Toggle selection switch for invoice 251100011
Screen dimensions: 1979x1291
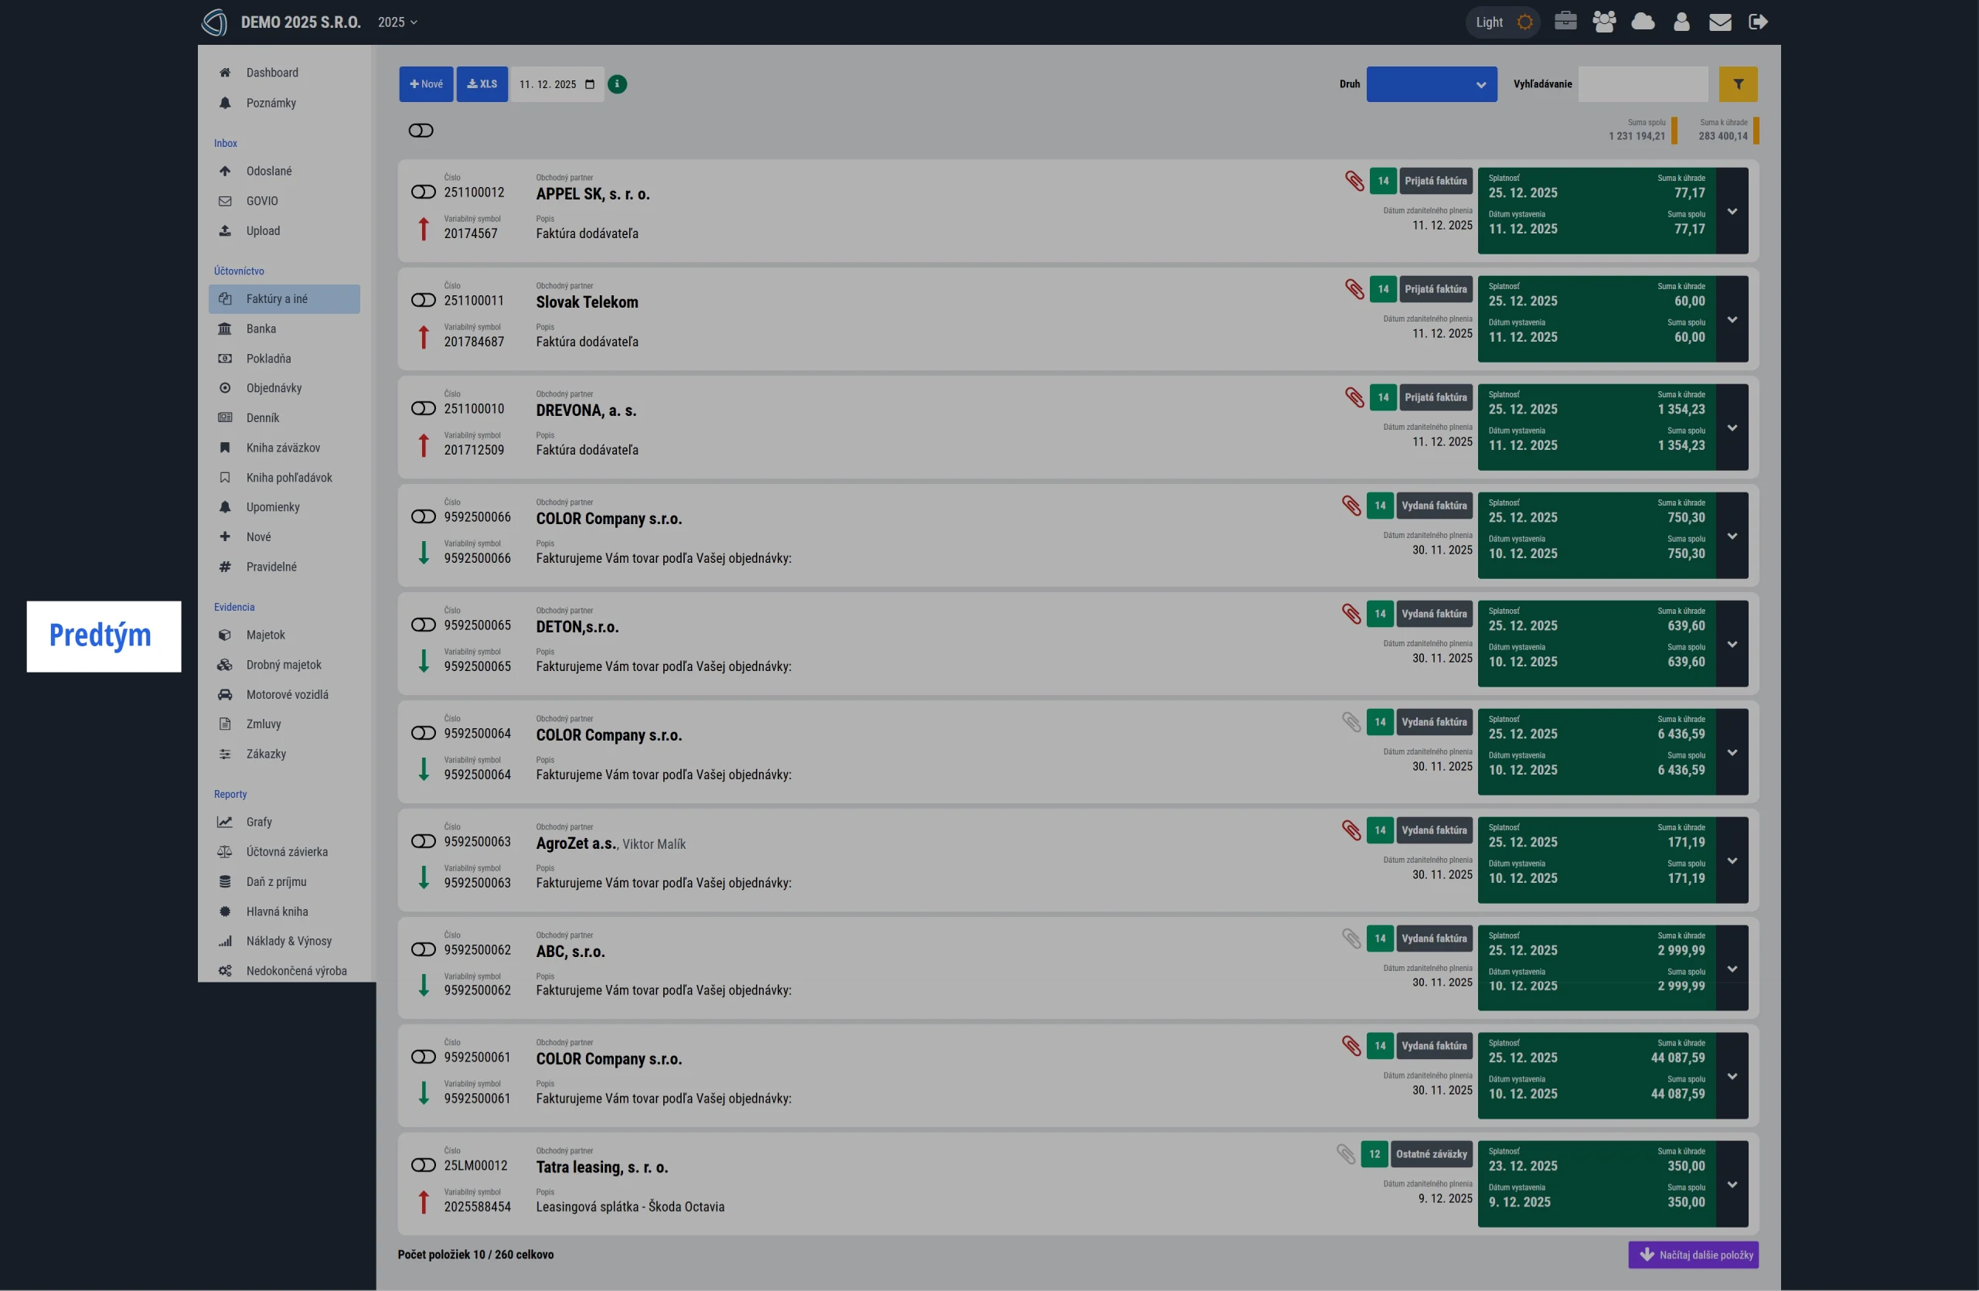423,300
